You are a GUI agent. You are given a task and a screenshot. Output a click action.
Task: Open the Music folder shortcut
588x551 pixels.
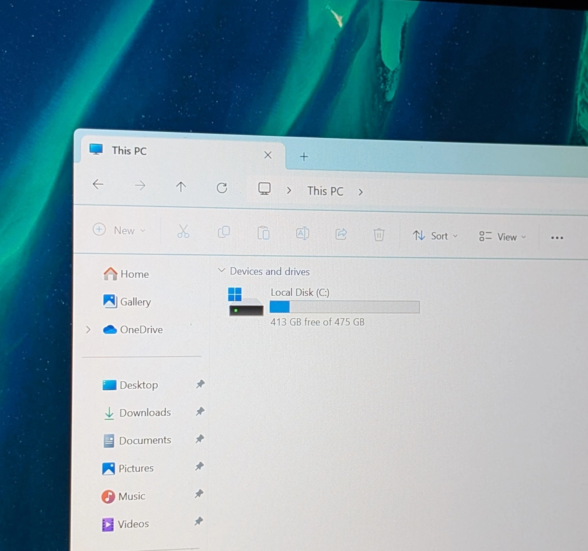coord(123,496)
